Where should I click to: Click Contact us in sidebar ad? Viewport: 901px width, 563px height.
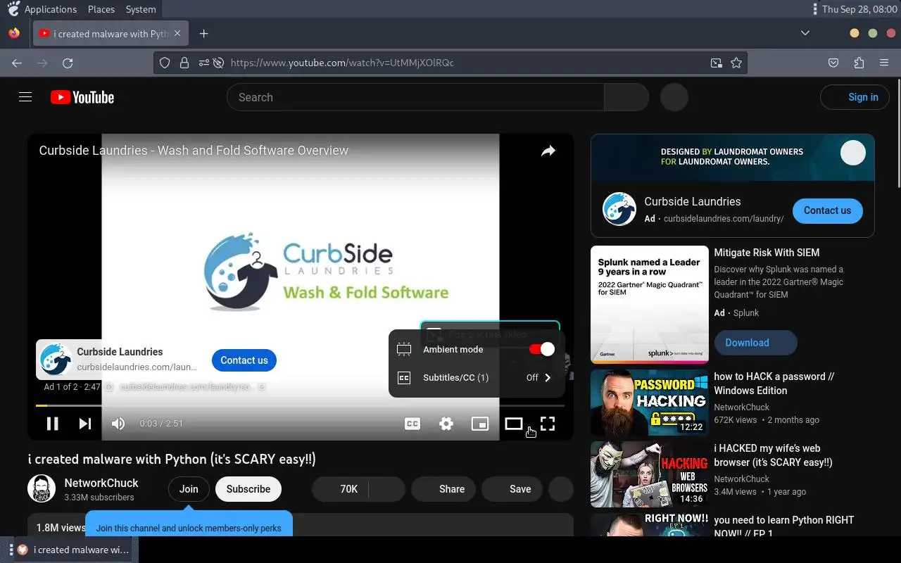click(x=828, y=210)
